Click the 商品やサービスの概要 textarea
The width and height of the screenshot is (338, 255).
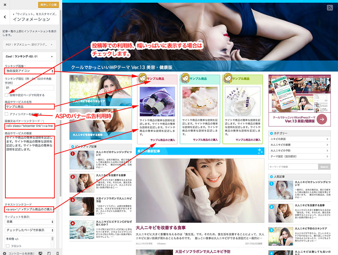click(x=30, y=167)
